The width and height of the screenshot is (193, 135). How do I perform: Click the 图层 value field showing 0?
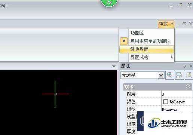point(177,94)
